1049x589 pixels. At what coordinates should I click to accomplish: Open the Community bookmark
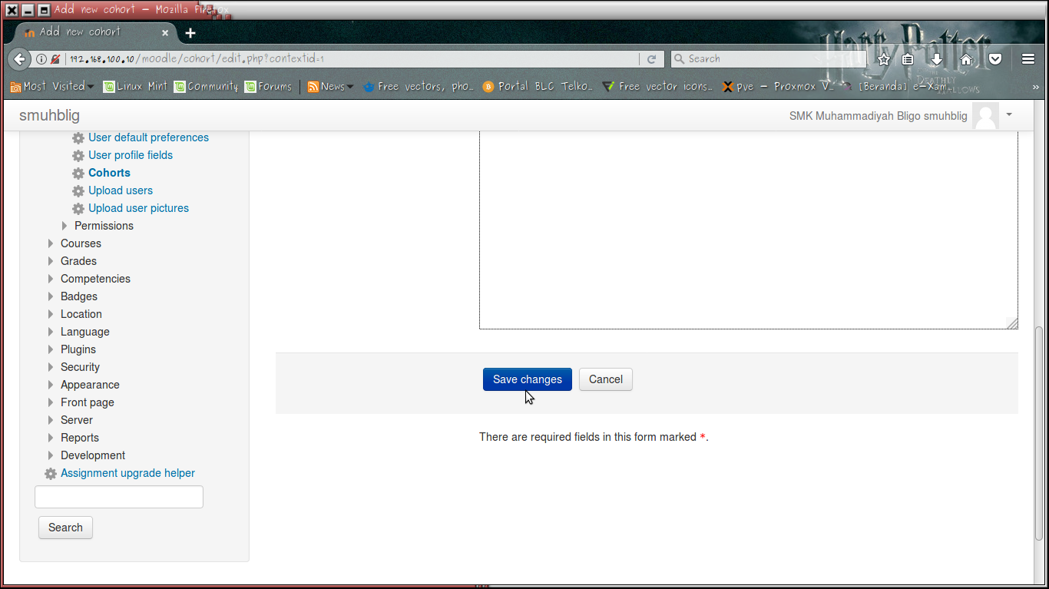206,87
